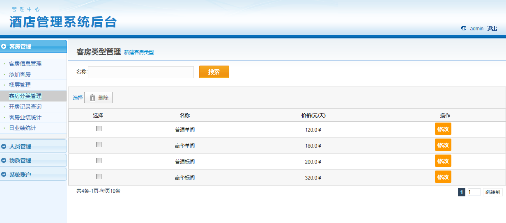Click 名称 column header
This screenshot has width=506, height=223.
pos(185,115)
